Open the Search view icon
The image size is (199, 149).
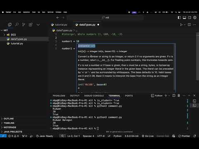[17, 25]
